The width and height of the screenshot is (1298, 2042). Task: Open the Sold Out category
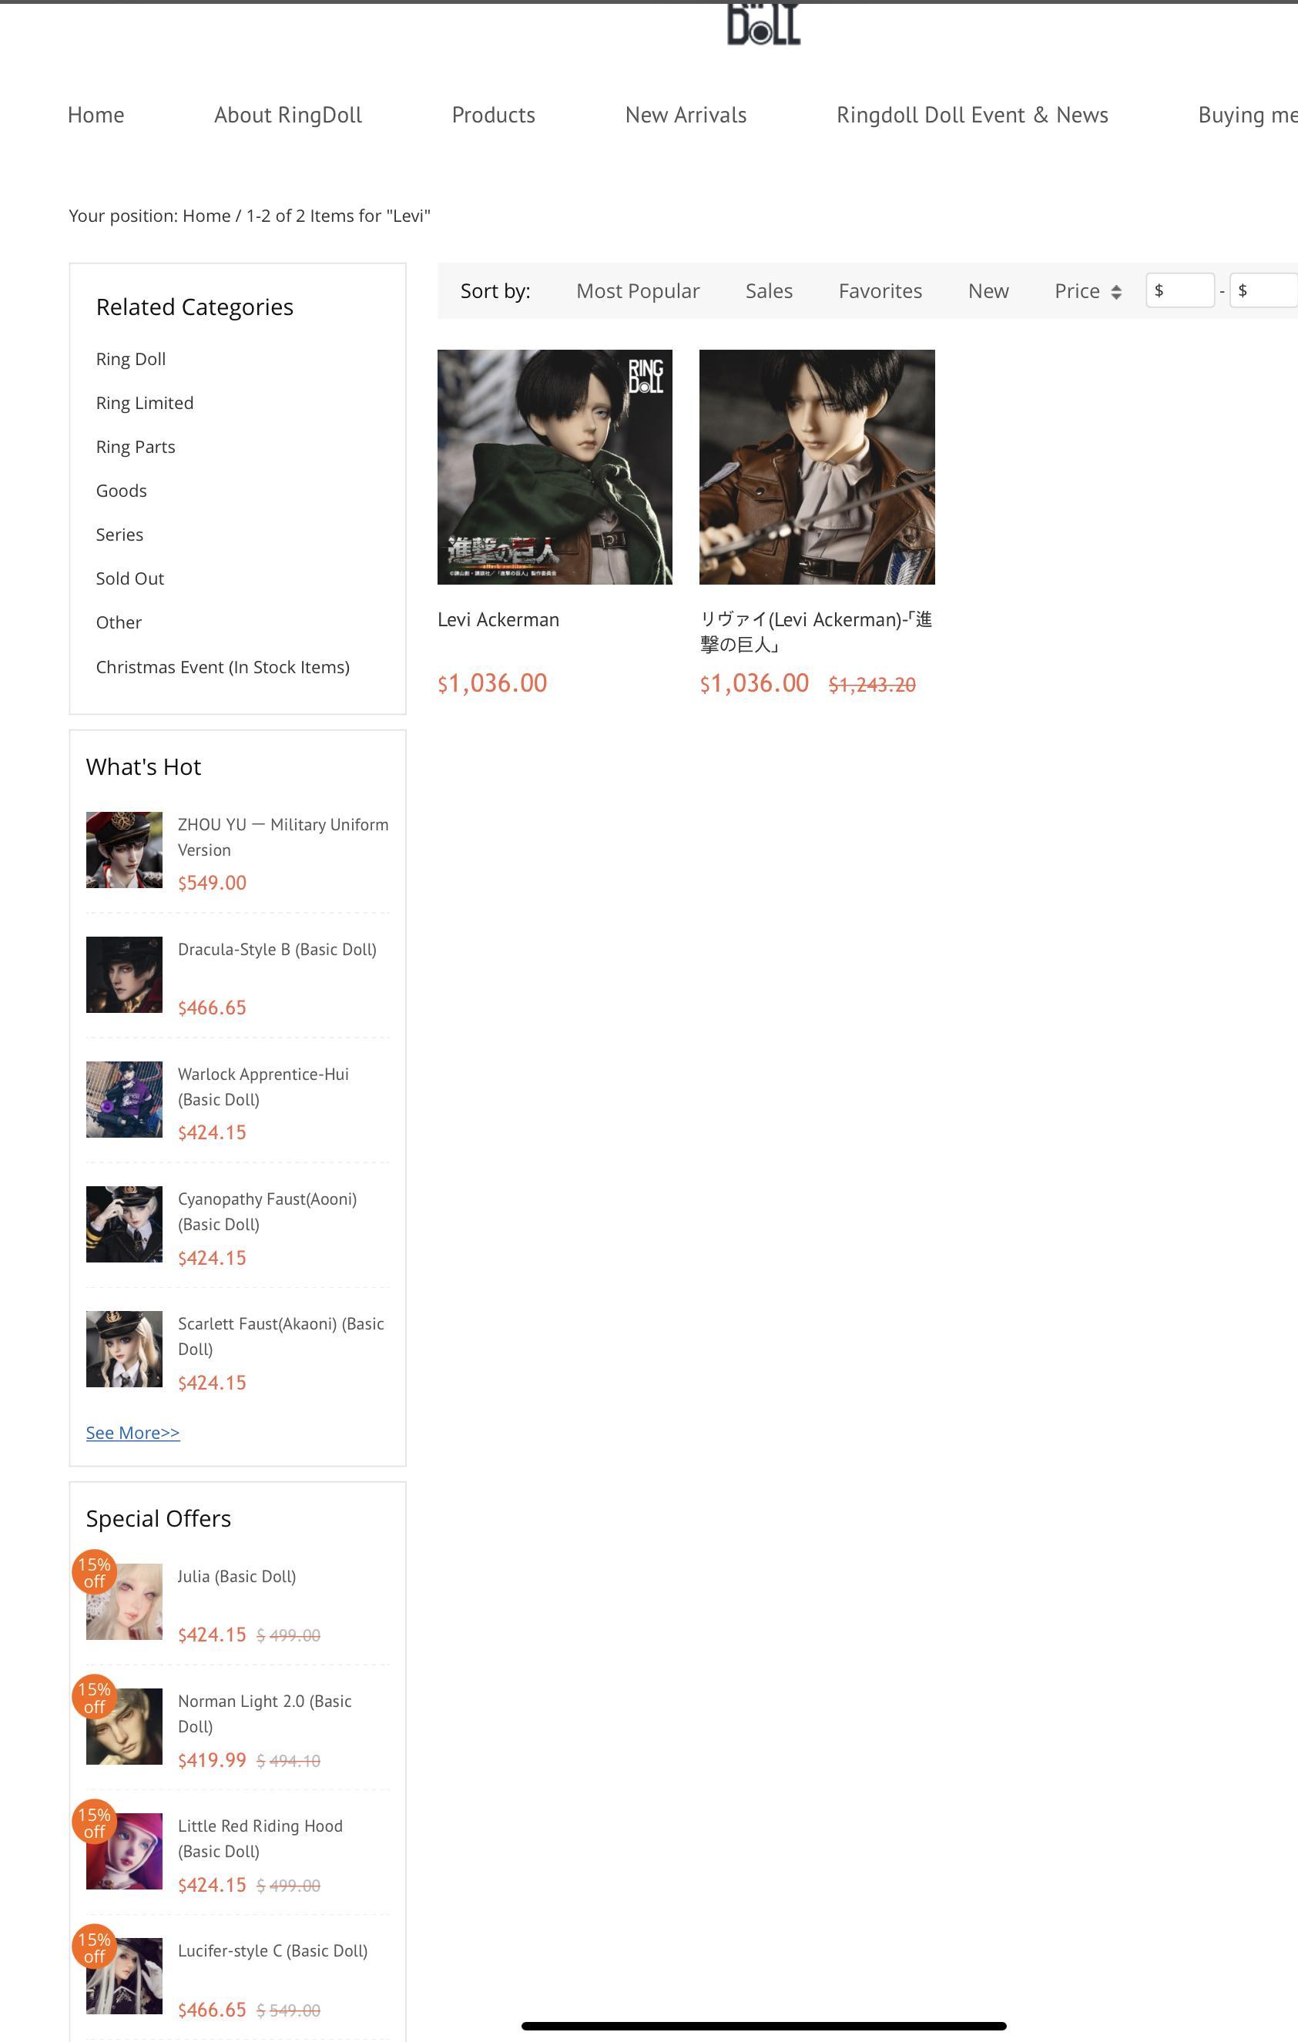tap(129, 578)
